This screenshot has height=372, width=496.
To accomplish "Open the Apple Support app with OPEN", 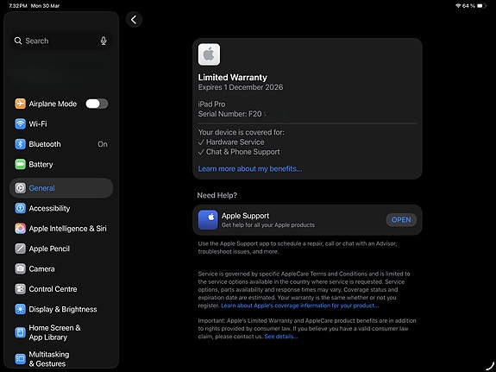I will (x=401, y=220).
